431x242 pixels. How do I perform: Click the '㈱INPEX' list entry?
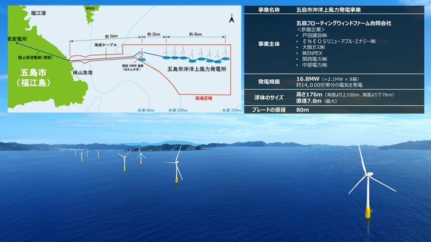tap(312, 53)
